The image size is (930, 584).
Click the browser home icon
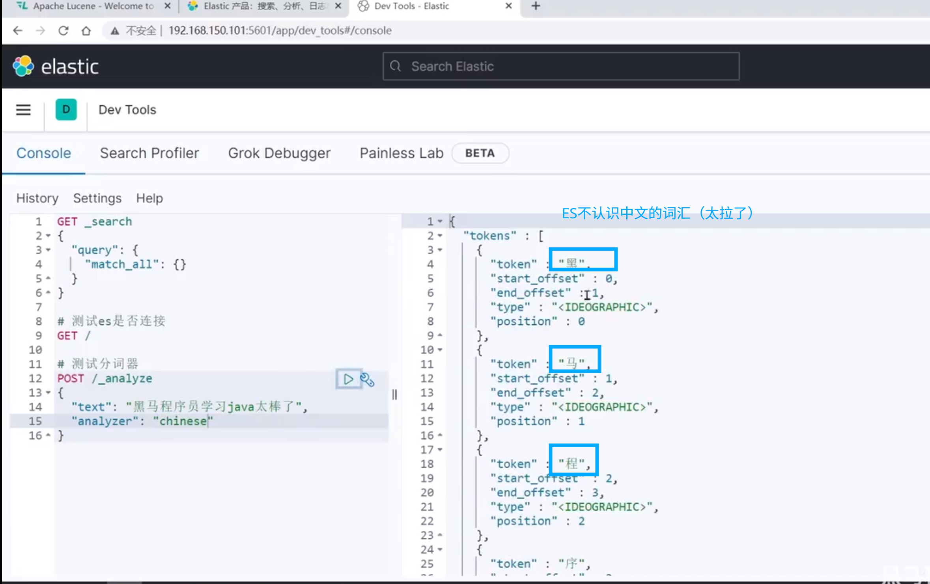click(x=86, y=30)
